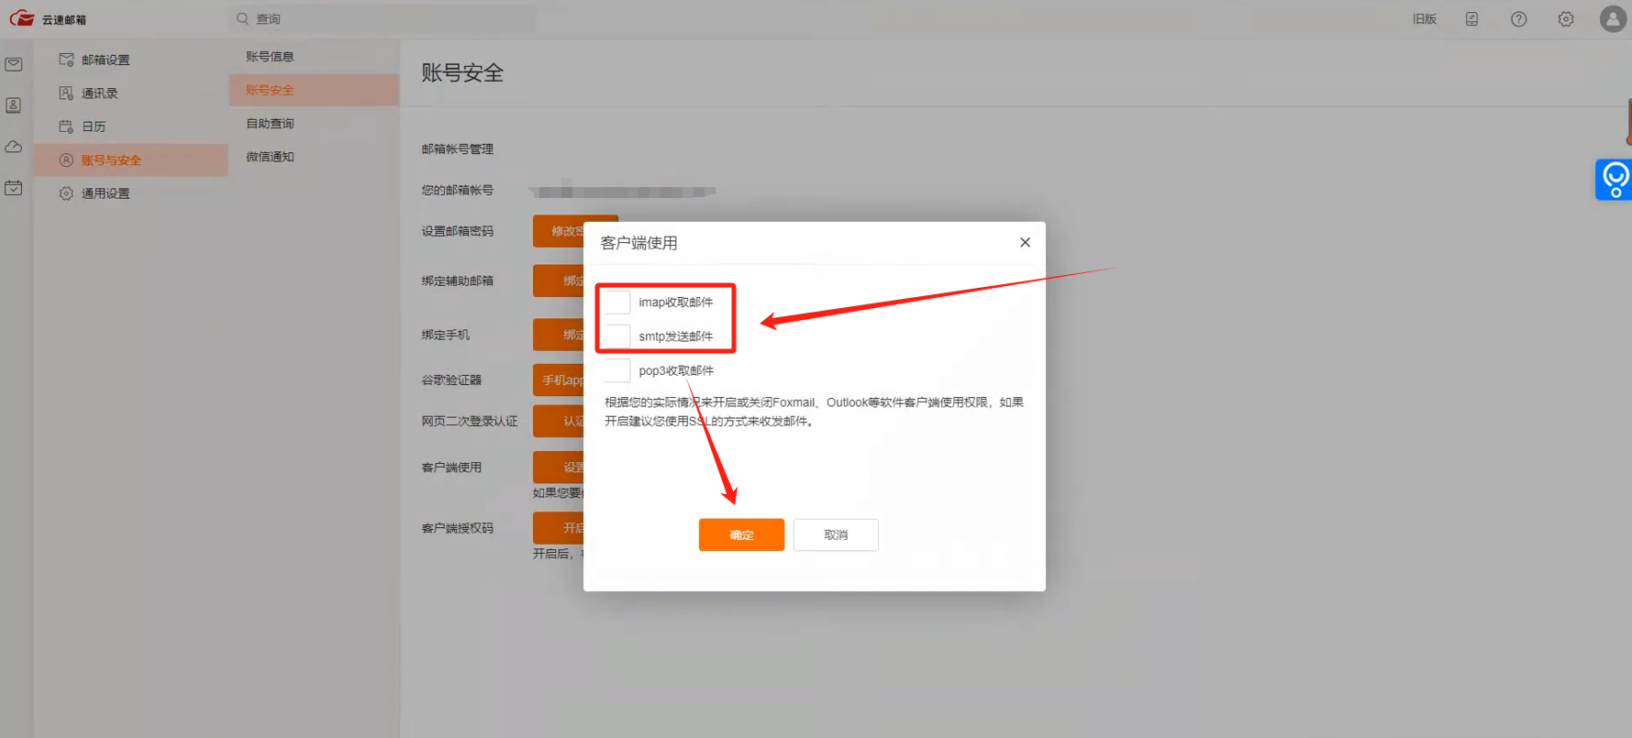Image resolution: width=1632 pixels, height=738 pixels.
Task: Switch to 旧版 old version
Action: 1425,19
